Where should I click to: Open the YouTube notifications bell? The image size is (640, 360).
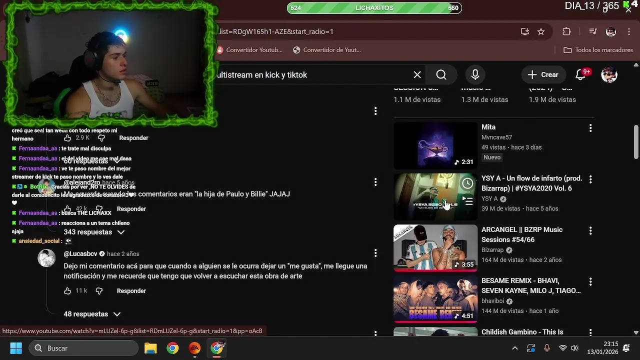580,74
